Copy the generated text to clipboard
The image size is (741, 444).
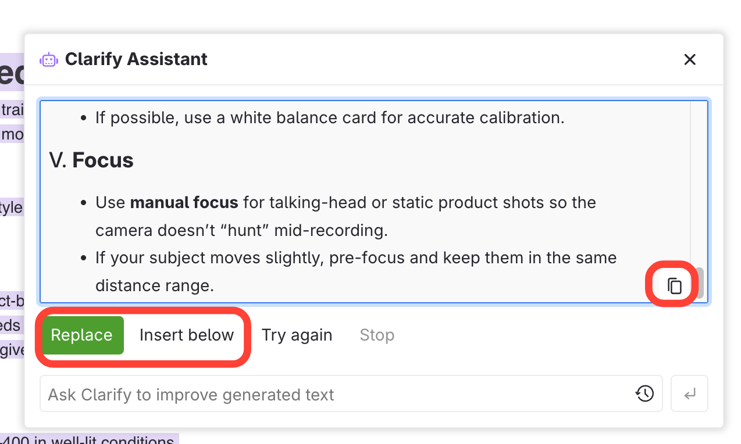pyautogui.click(x=674, y=285)
